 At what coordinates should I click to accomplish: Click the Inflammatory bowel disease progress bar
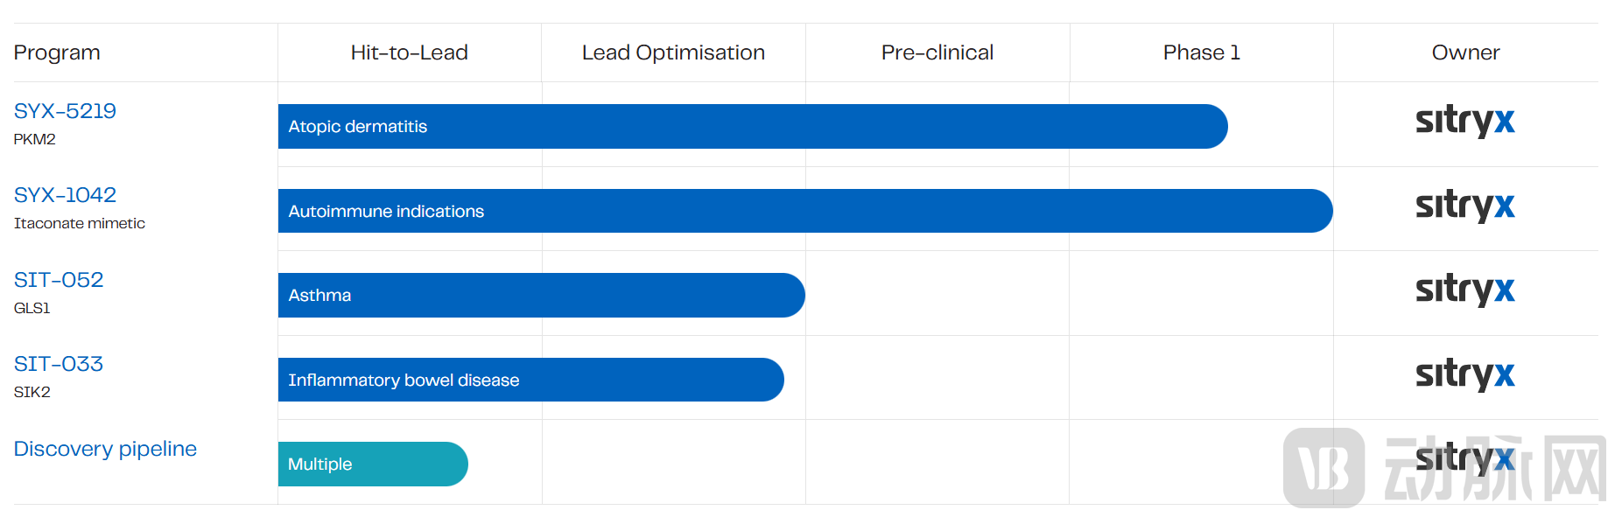(530, 380)
